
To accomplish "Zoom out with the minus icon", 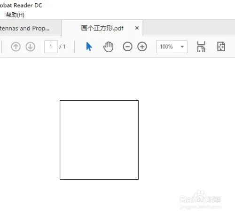I will point(127,47).
